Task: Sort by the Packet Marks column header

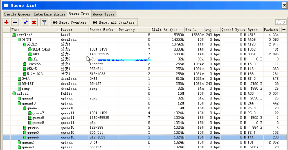Action: point(104,30)
